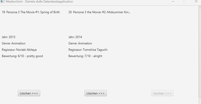Click the greyed-out maximize window button
201x104 pixels.
(184, 2)
